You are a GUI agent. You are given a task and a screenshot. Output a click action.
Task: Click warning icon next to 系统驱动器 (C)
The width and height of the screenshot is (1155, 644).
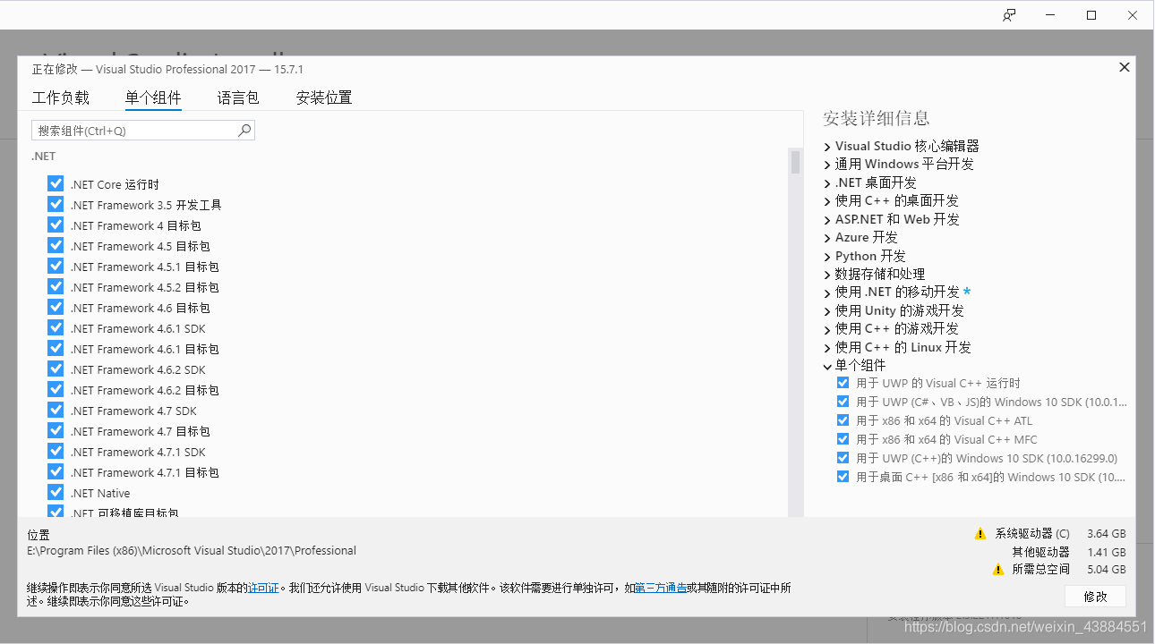980,534
